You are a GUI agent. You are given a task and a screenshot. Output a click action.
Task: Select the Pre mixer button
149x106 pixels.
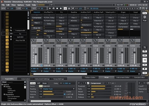point(145,13)
